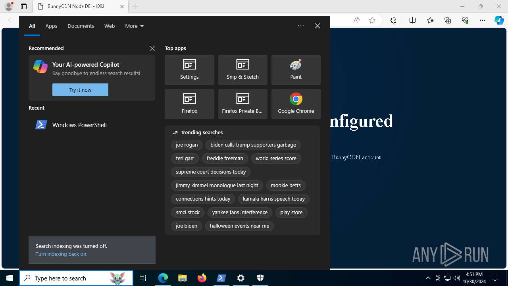The image size is (508, 286).
Task: Open Edge Favorites list icon
Action: pyautogui.click(x=430, y=20)
